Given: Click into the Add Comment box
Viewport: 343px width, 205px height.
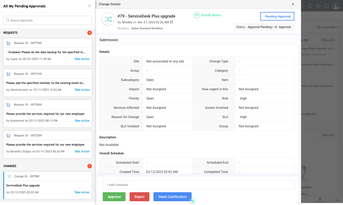Looking at the screenshot, I should pyautogui.click(x=199, y=185).
